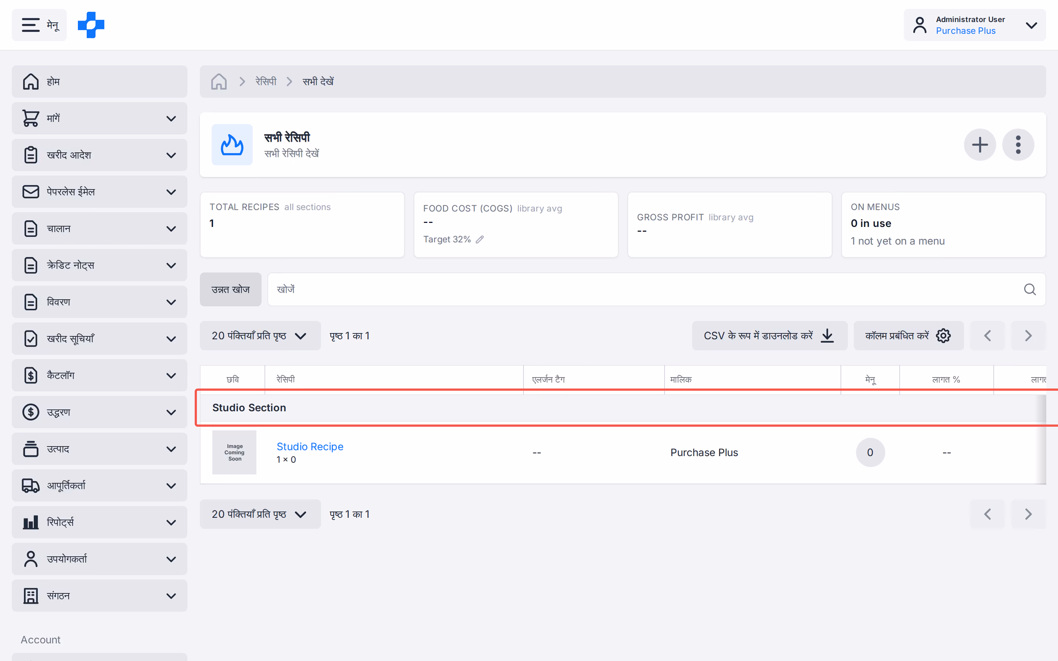Click the Studio Section group row

coord(623,408)
